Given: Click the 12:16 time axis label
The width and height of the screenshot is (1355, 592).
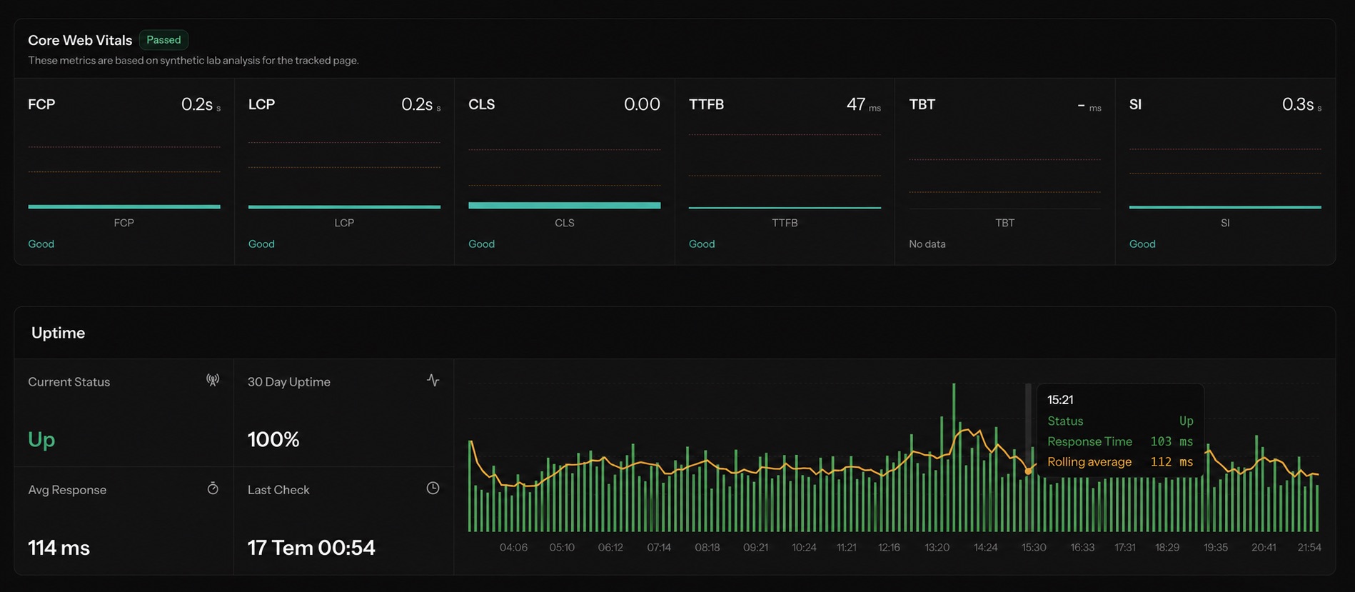Looking at the screenshot, I should click(x=889, y=548).
